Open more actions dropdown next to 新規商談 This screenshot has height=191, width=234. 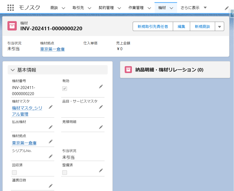click(x=219, y=27)
